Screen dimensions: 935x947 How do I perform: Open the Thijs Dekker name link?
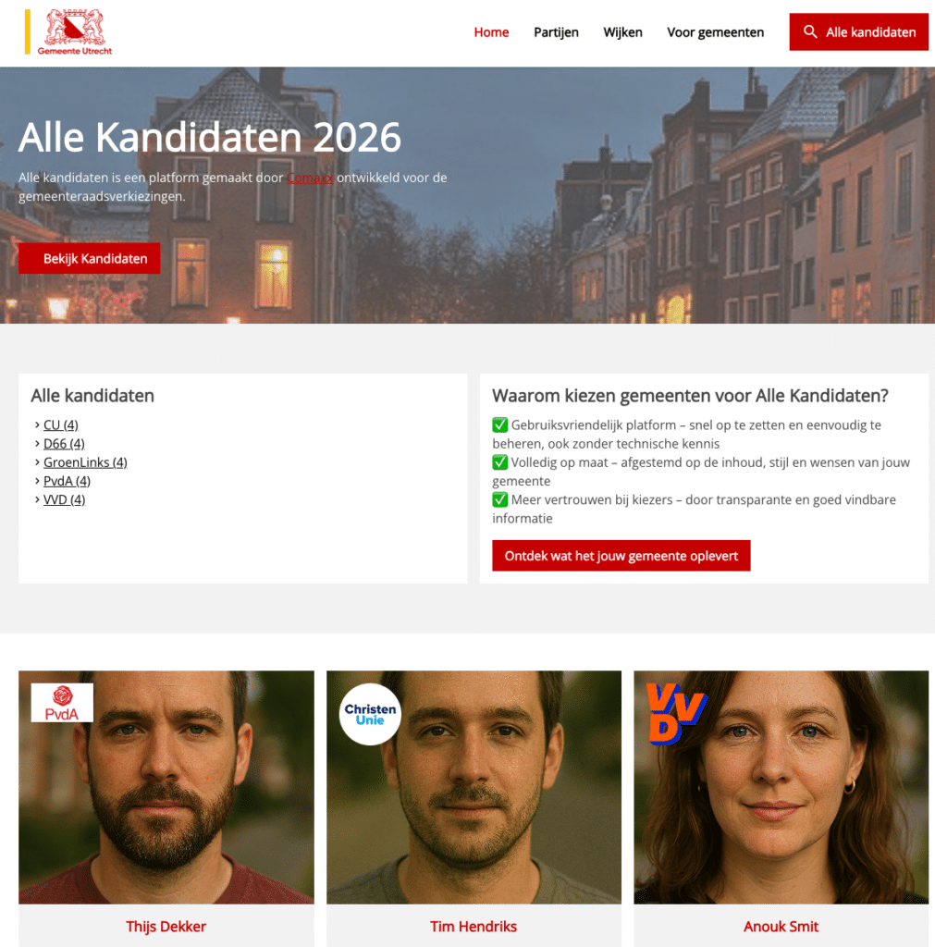(166, 927)
